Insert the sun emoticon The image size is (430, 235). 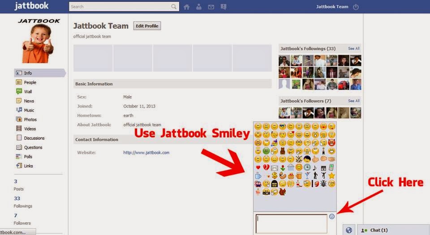coord(299,167)
